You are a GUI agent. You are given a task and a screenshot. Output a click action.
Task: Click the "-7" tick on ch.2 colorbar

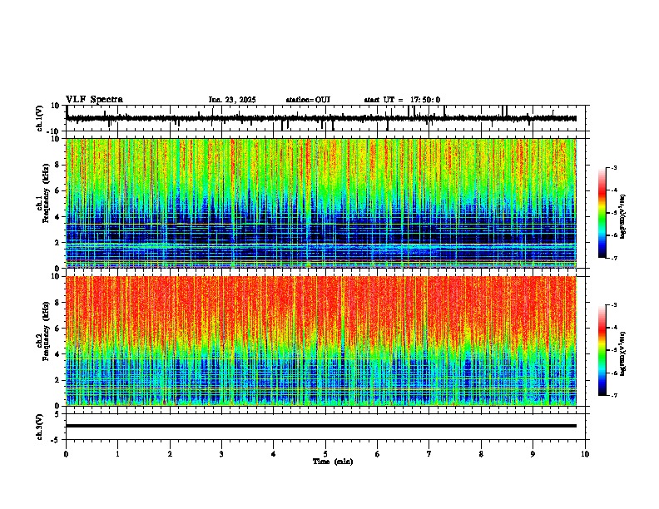point(613,396)
